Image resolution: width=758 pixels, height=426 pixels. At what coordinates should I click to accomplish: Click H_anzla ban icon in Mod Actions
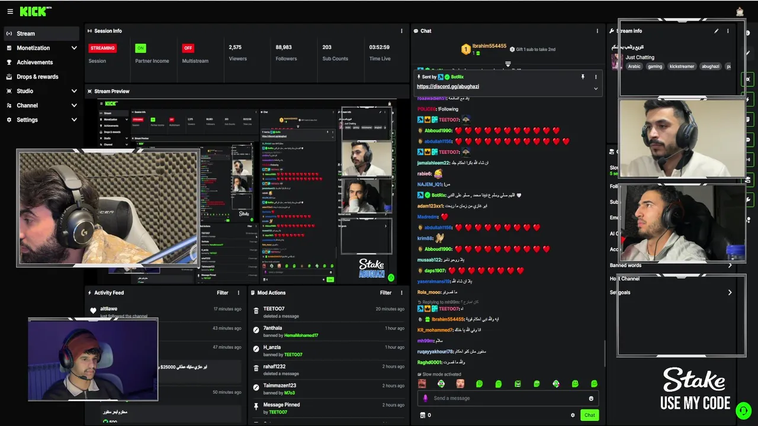click(x=256, y=350)
